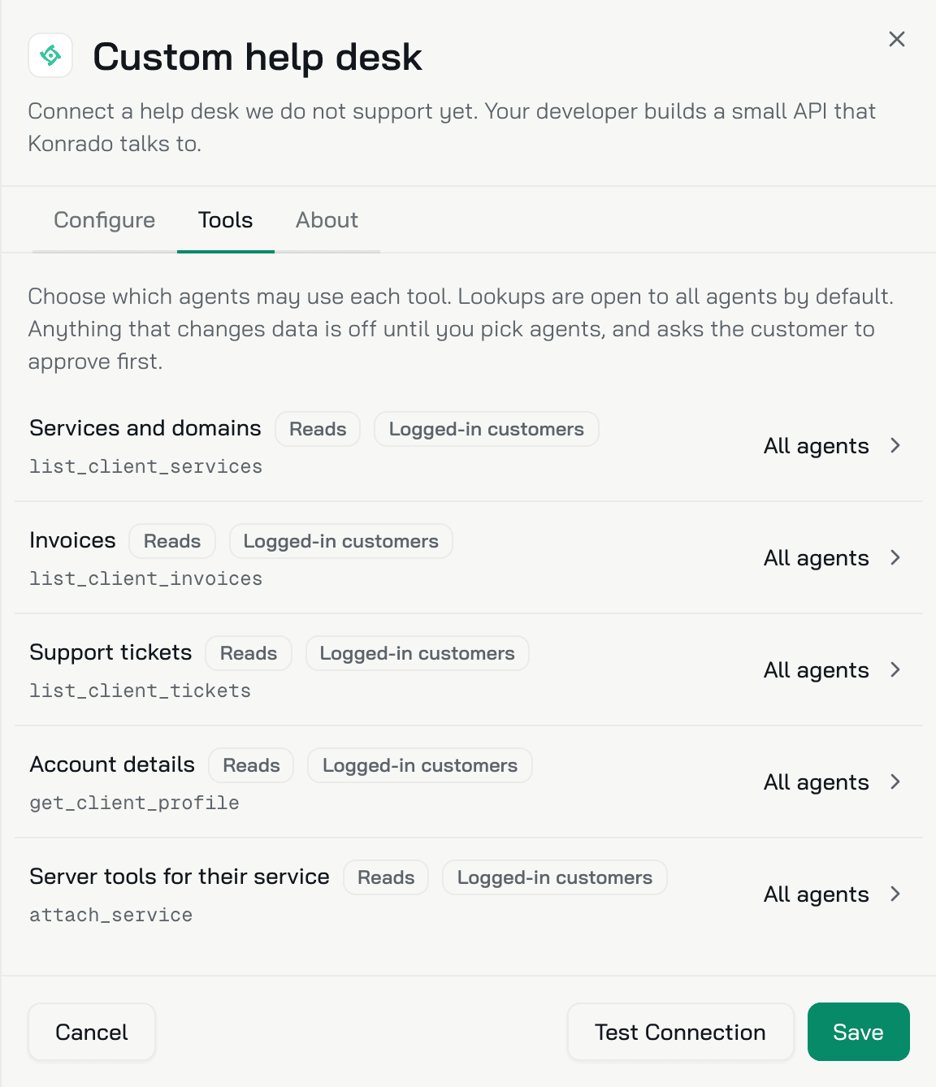Click the Reads tag on Server tools row
Image resolution: width=936 pixels, height=1087 pixels.
[x=386, y=877]
